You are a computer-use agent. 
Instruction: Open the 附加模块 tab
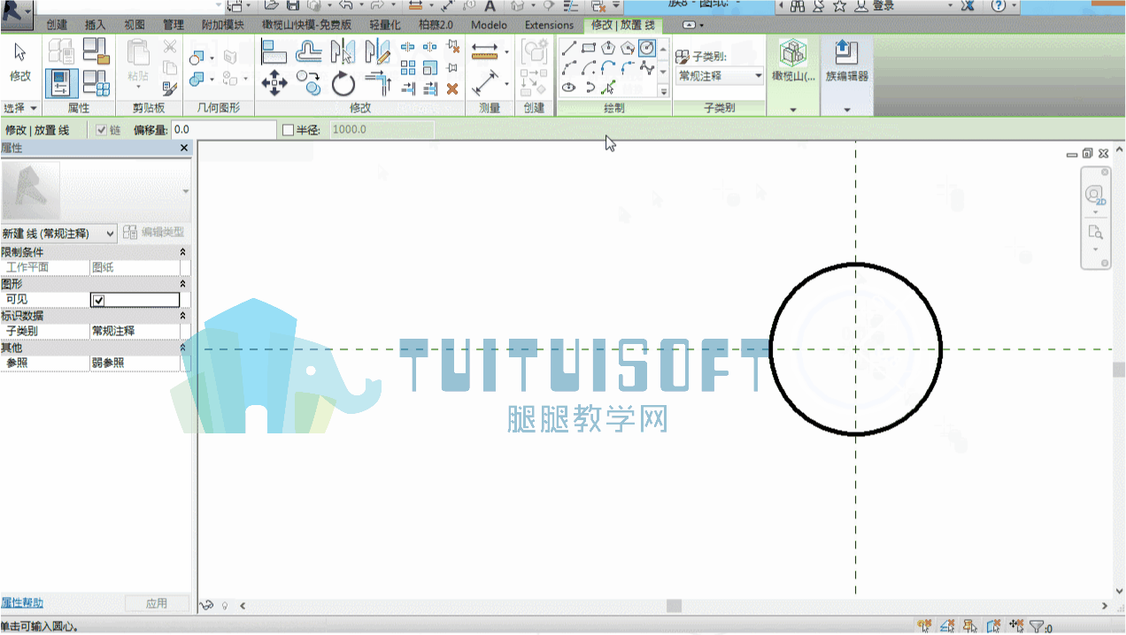pos(222,25)
